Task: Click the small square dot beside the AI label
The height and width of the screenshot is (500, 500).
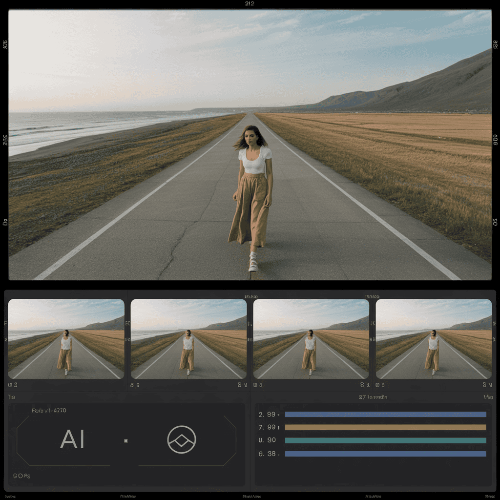Action: point(126,440)
